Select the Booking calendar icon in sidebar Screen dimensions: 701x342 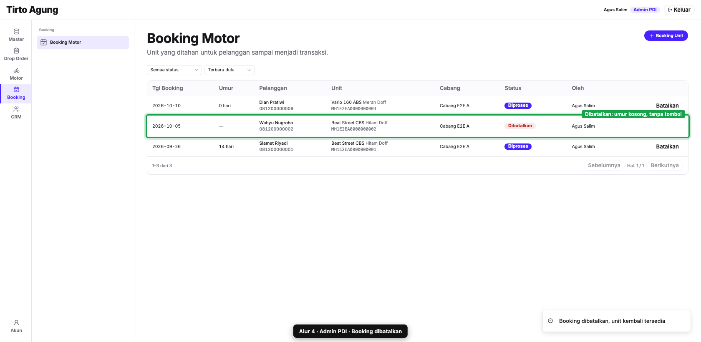[16, 89]
